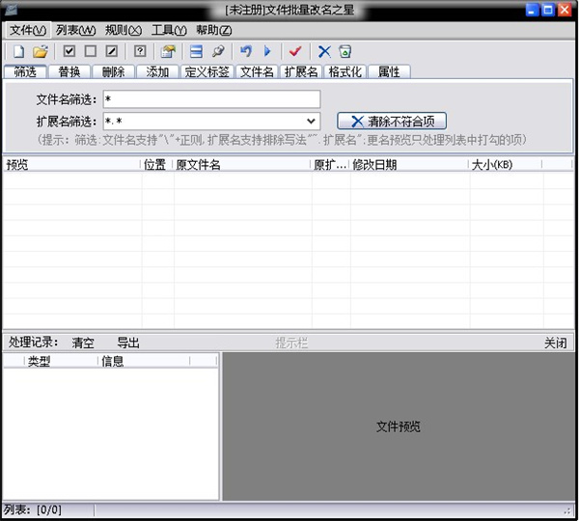The width and height of the screenshot is (579, 521).
Task: Open the 工具(Y) menu
Action: click(168, 30)
